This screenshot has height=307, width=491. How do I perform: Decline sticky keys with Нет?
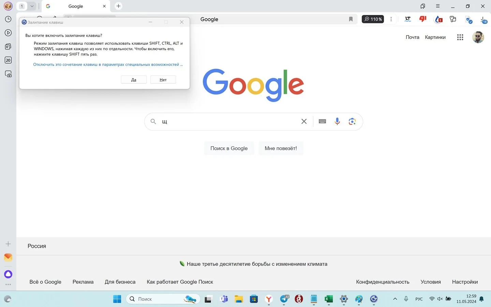(163, 79)
